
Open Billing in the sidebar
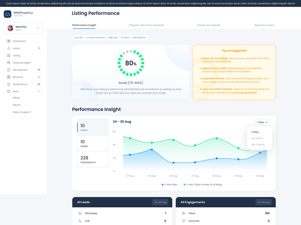[16, 98]
